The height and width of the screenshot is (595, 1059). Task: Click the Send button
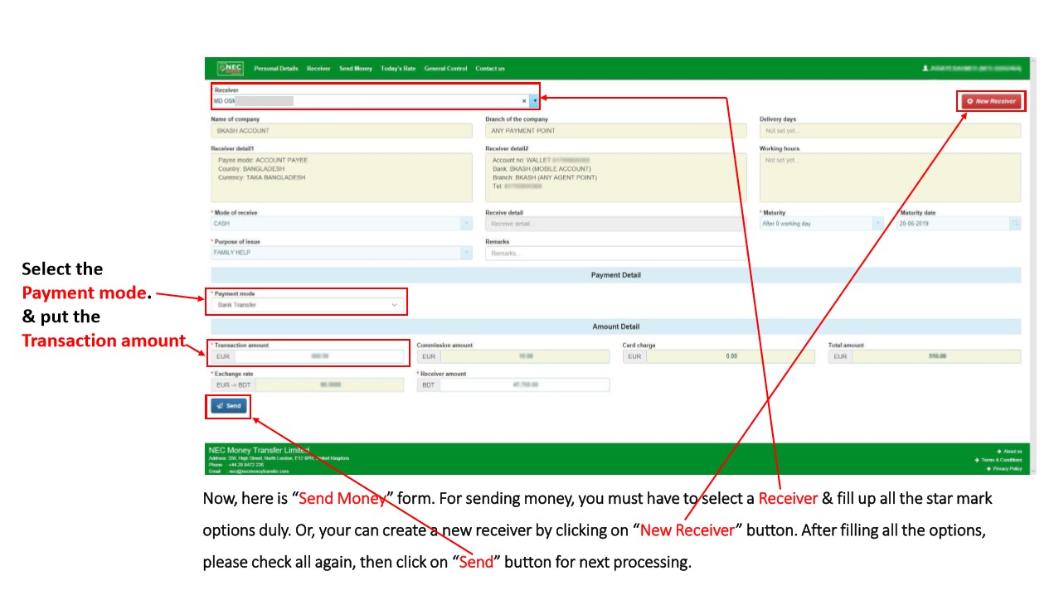228,406
